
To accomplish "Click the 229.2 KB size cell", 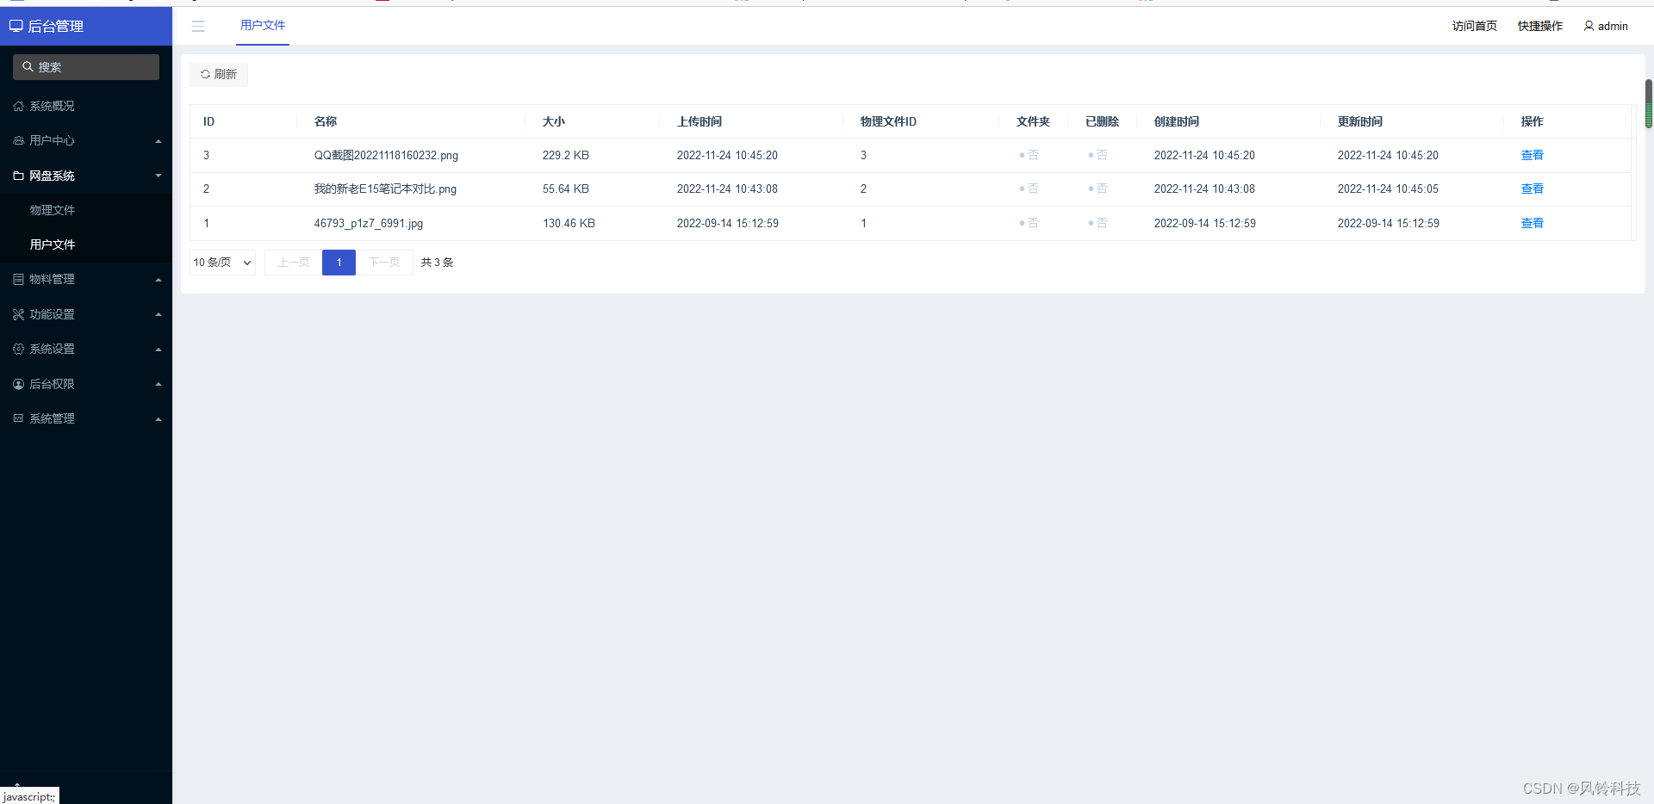I will click(566, 155).
